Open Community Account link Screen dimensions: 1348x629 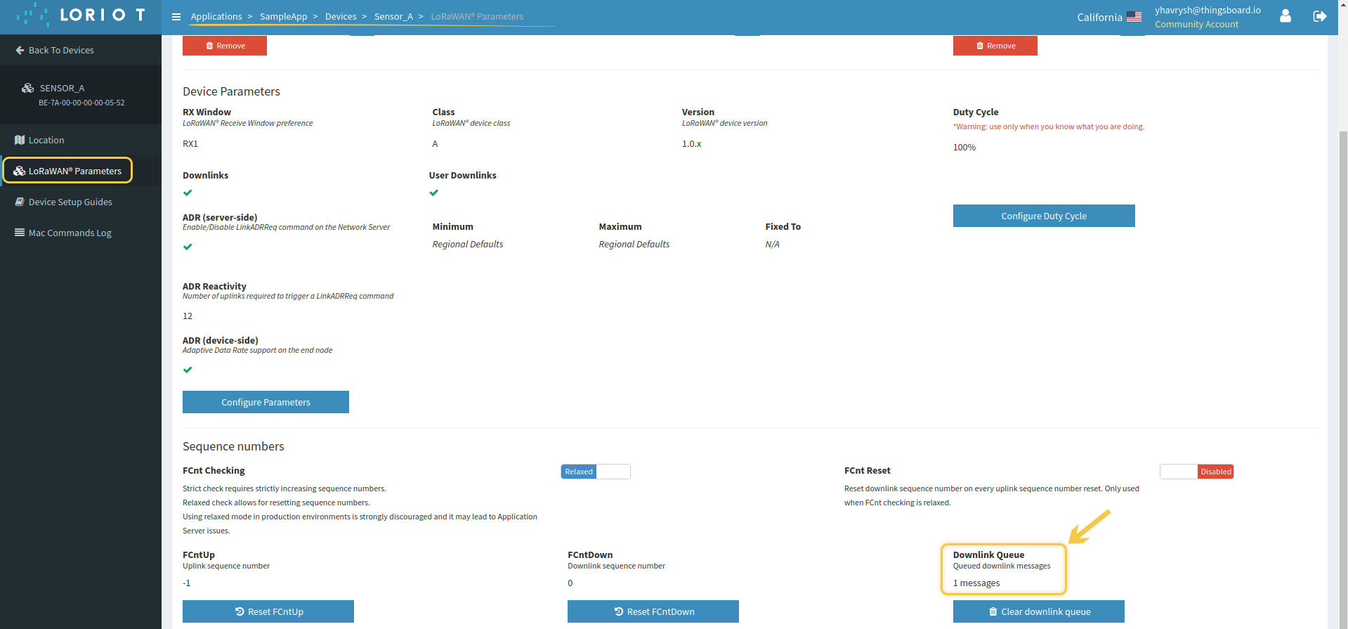[1196, 24]
